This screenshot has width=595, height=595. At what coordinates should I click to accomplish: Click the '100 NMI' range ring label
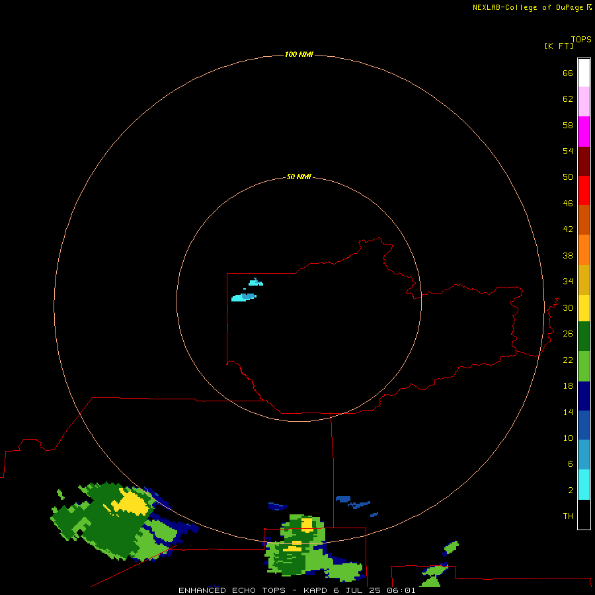299,54
